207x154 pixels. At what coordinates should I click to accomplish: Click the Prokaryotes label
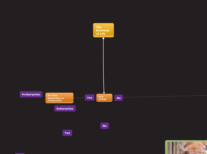pos(31,94)
